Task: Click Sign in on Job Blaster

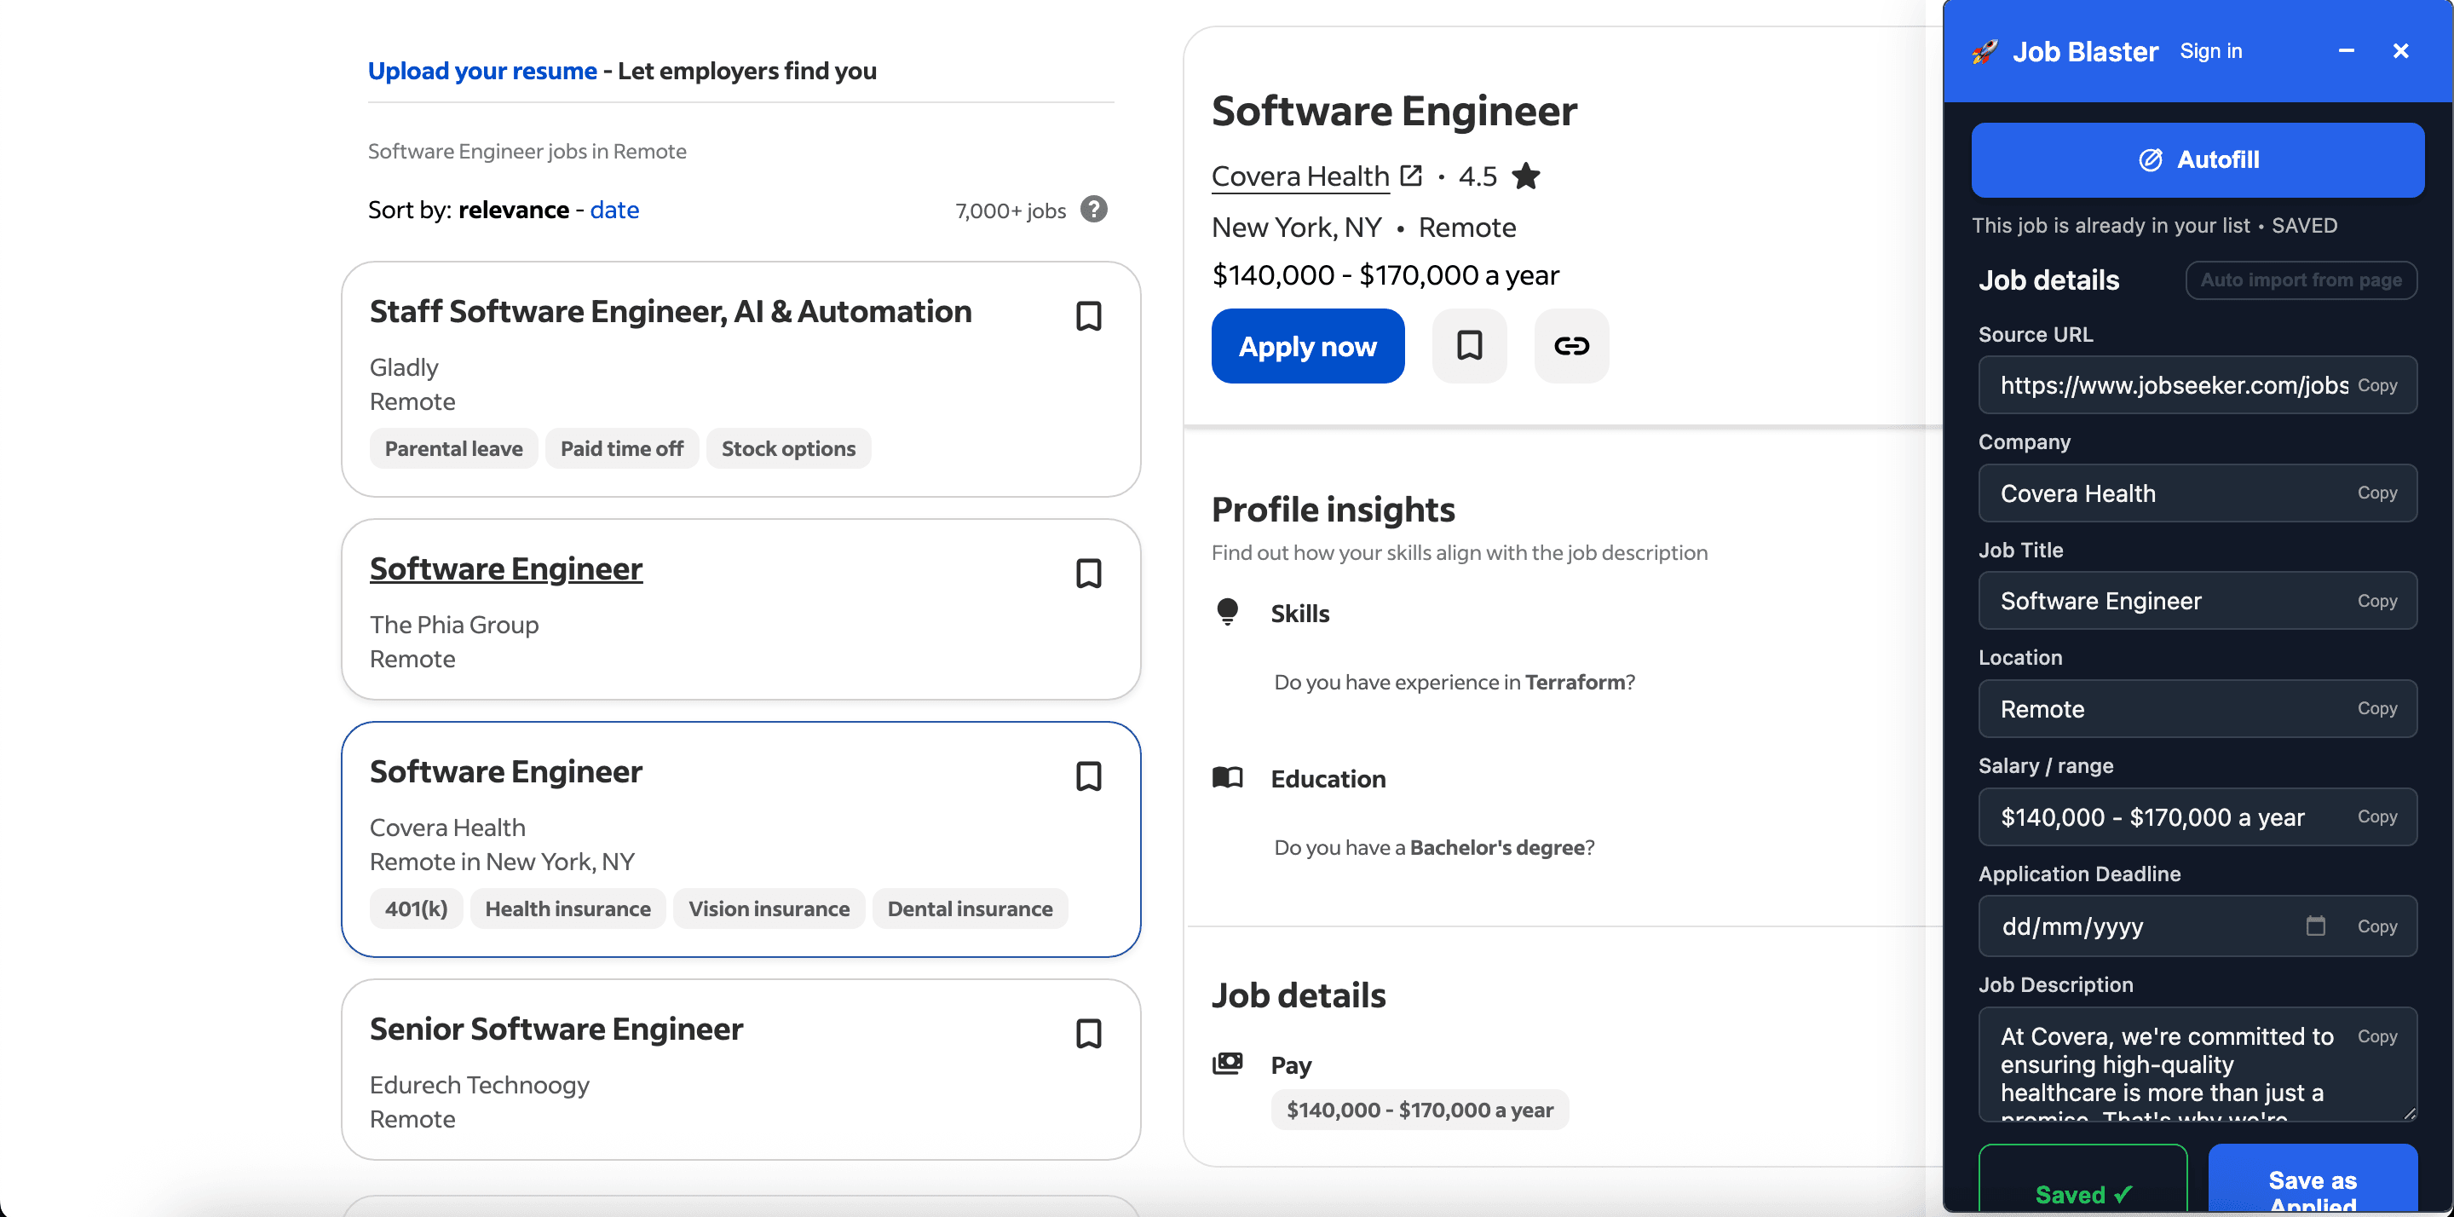Action: 2210,51
